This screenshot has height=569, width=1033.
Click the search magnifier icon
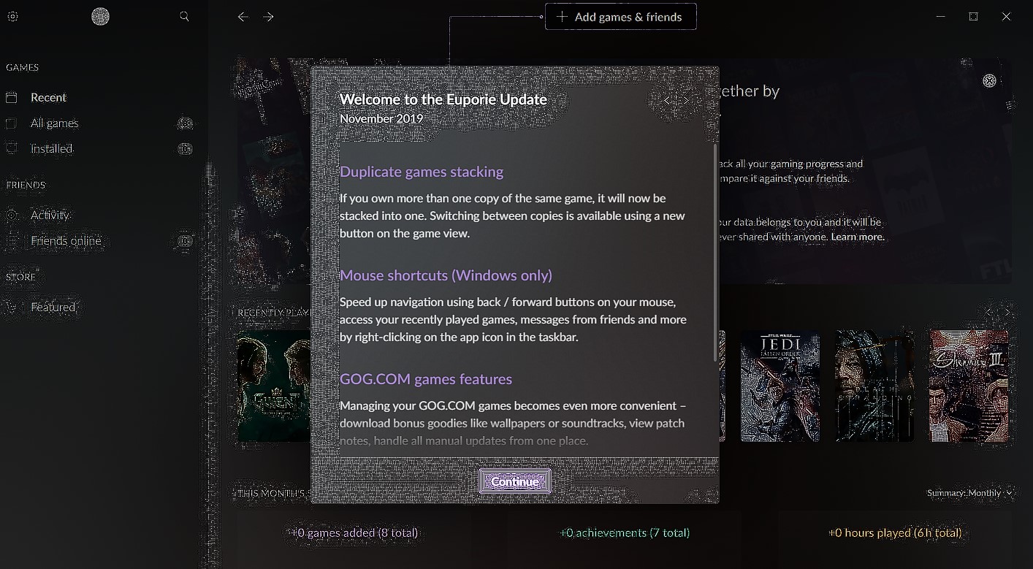pos(184,16)
